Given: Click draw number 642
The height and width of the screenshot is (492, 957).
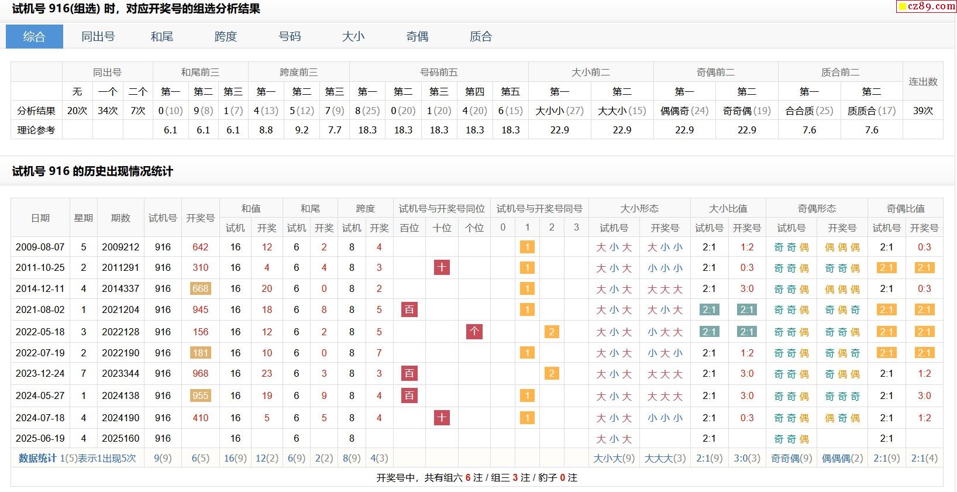Looking at the screenshot, I should pyautogui.click(x=200, y=247).
